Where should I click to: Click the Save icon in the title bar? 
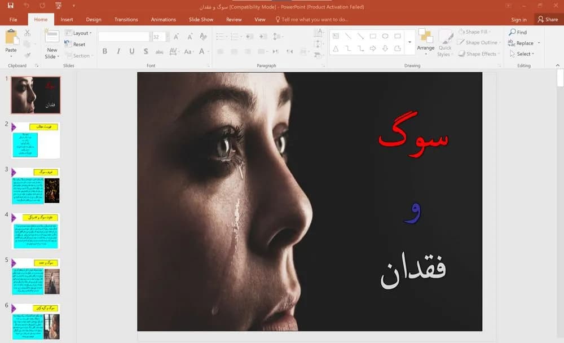point(10,6)
